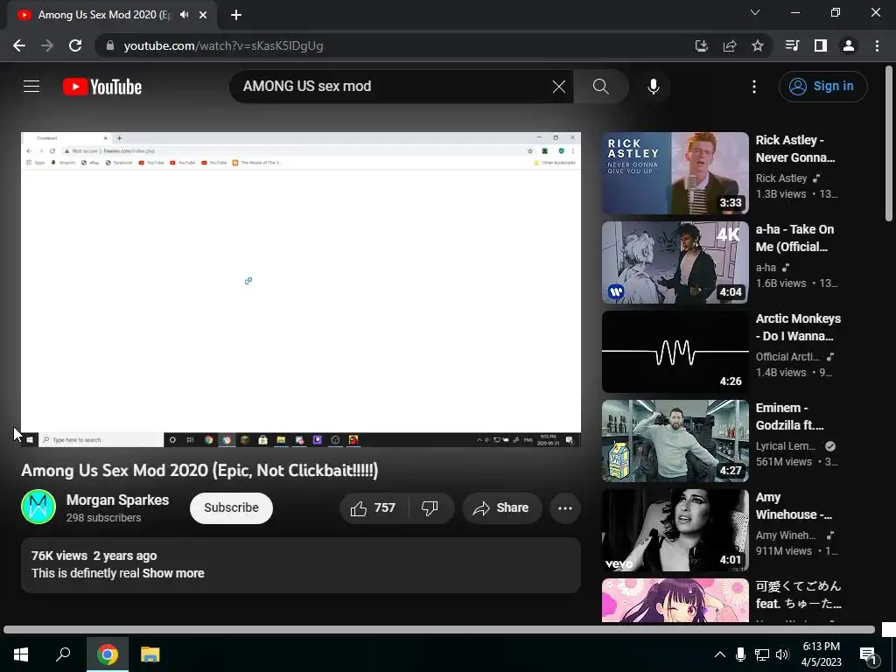Mute tab via speaker icon on tab

click(184, 15)
